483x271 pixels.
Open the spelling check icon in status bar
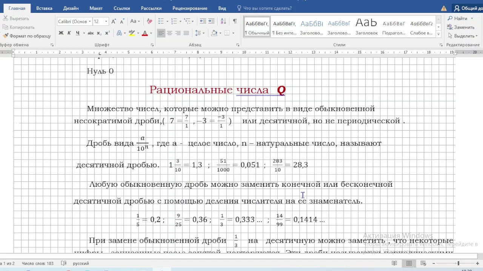(64, 263)
